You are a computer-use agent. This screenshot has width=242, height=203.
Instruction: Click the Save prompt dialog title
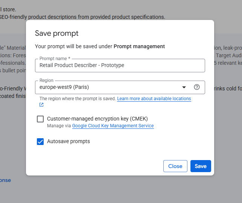[x=57, y=33]
